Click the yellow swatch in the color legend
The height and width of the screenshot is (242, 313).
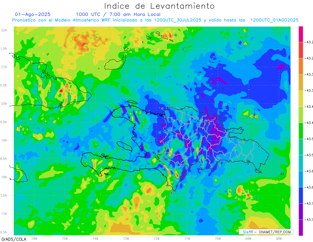pyautogui.click(x=301, y=98)
